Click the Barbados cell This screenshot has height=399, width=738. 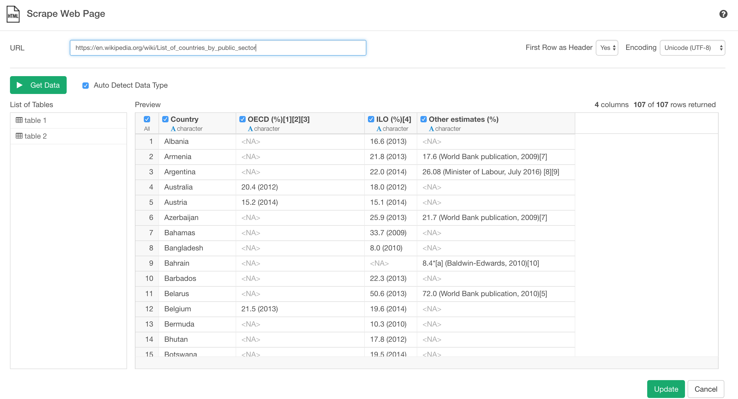[x=197, y=278]
